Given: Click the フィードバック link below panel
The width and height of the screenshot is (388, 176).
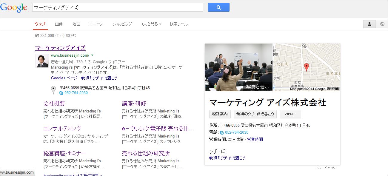Looking at the screenshot, I should coord(326,168).
